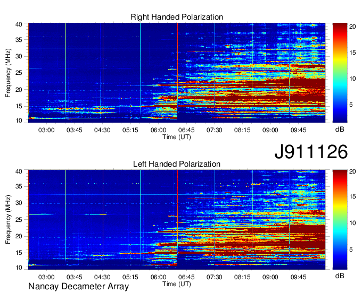Click the "10" dB tick on lower color bar

pyautogui.click(x=352, y=223)
